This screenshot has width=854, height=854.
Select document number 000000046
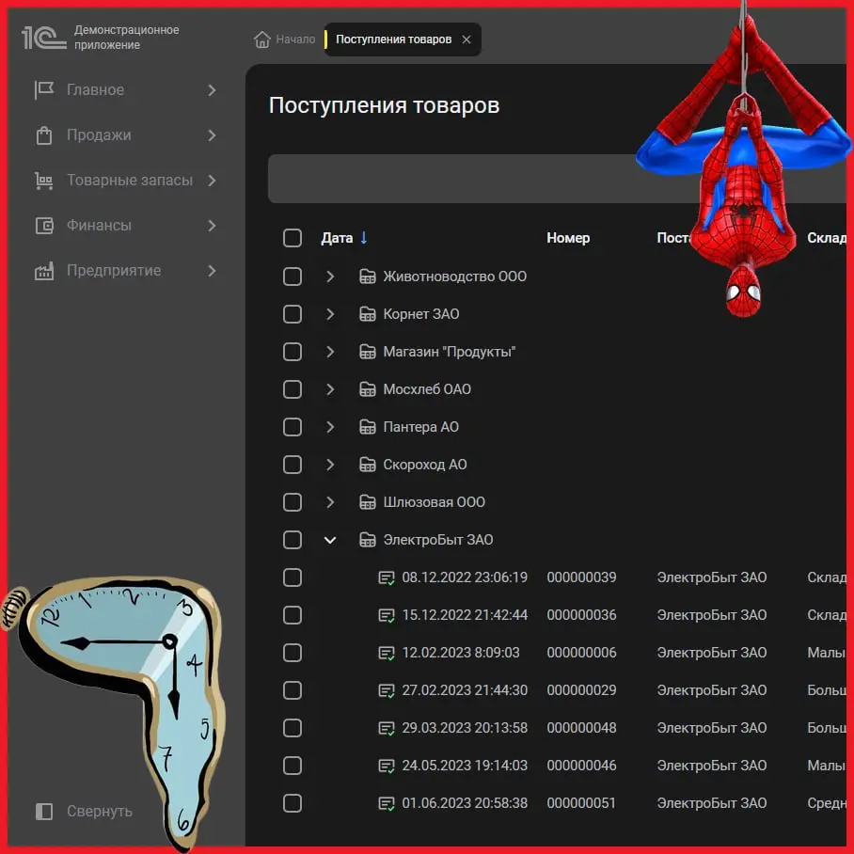581,766
